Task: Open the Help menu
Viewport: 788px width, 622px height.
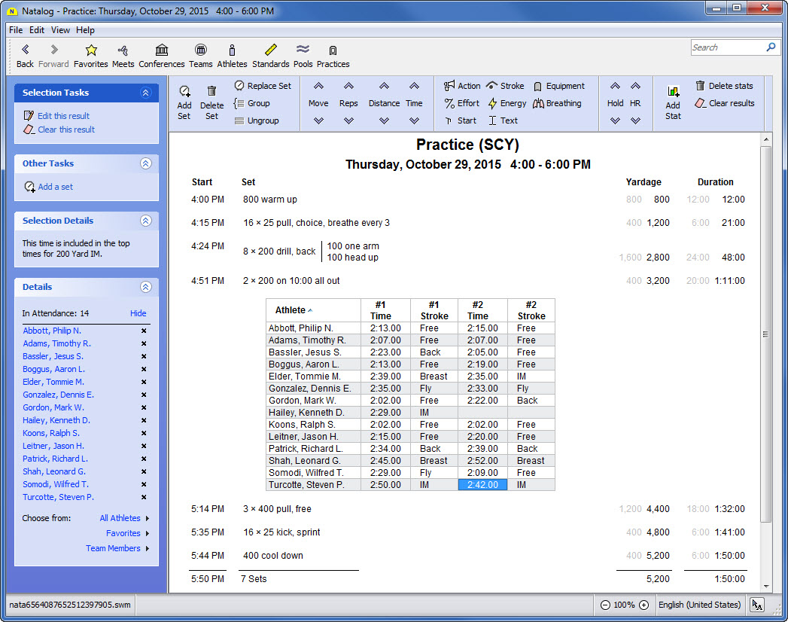Action: coord(85,30)
